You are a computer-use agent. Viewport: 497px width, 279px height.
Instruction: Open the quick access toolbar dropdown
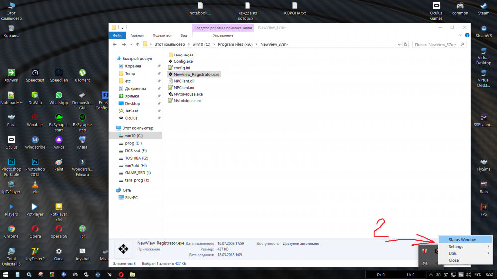(x=122, y=27)
